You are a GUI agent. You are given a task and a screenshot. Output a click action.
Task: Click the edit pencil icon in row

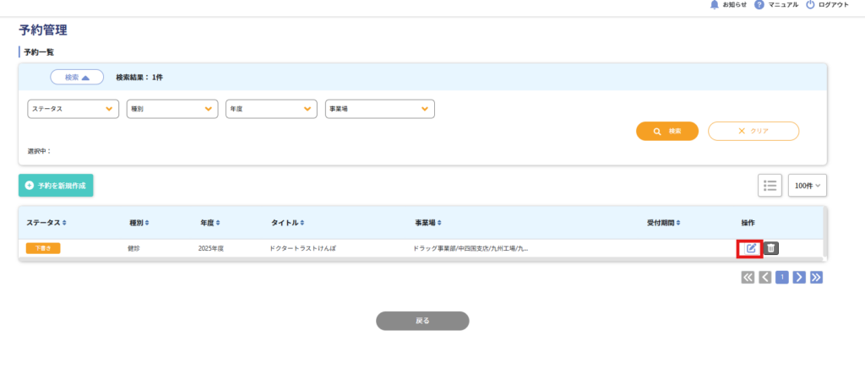tap(751, 248)
